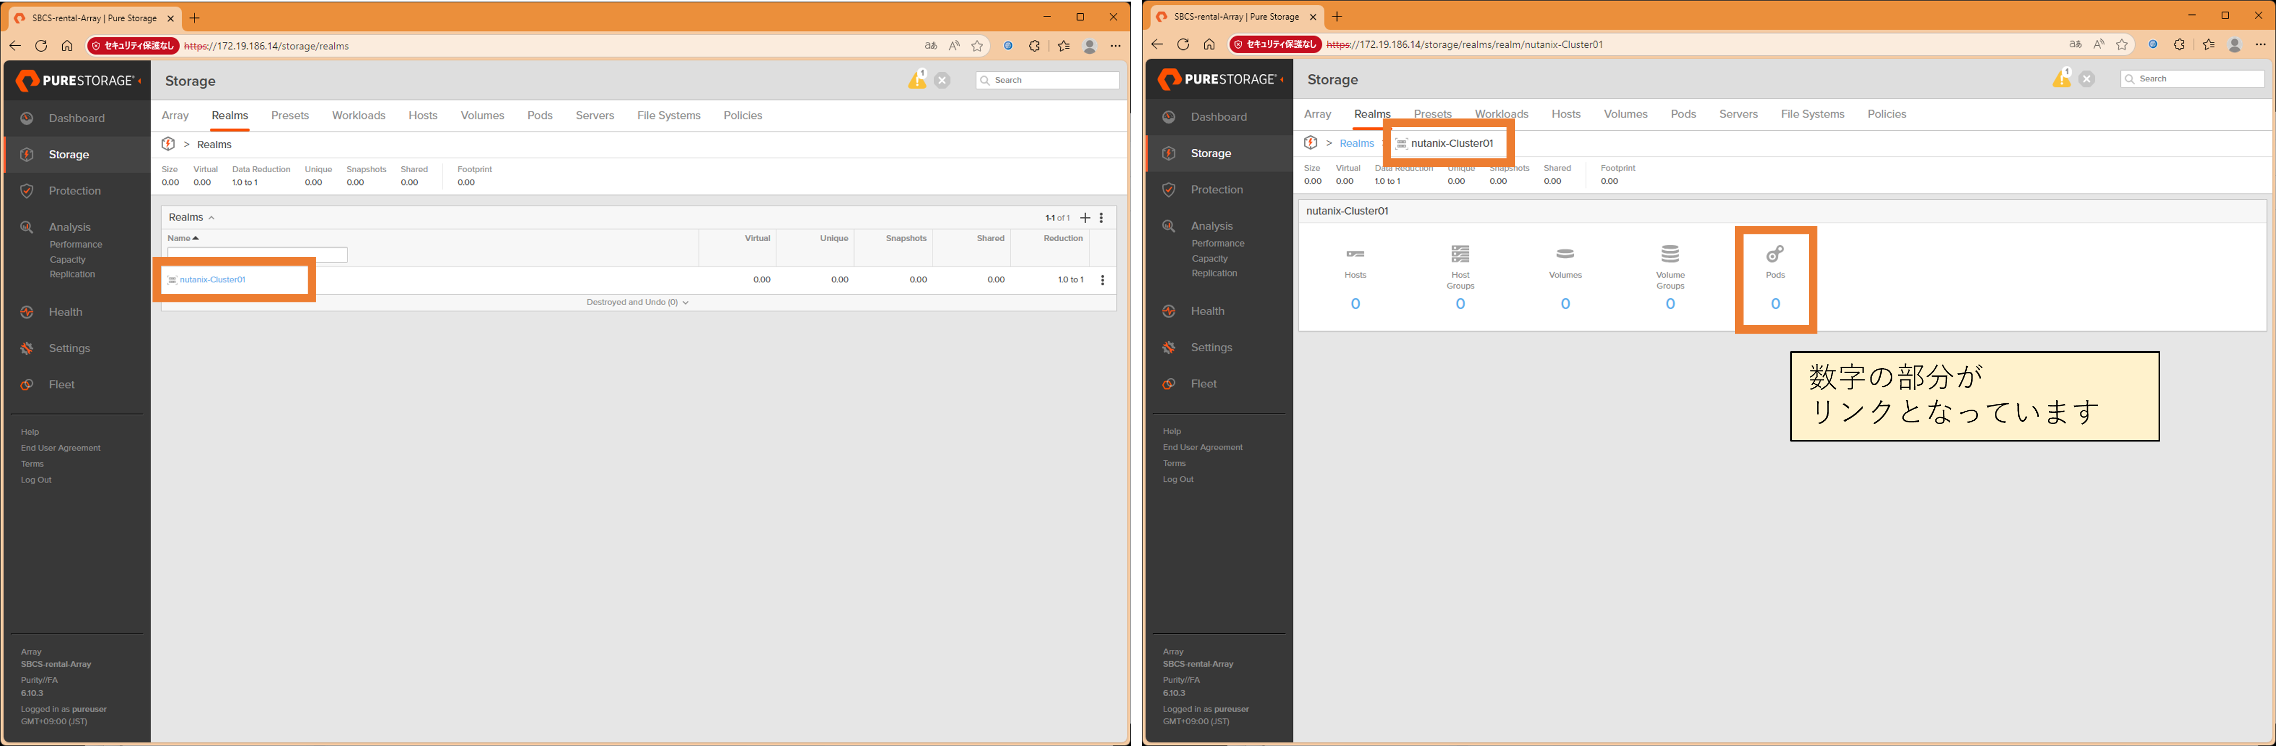Click Name filter field in Realms table
This screenshot has width=2276, height=746.
click(257, 256)
